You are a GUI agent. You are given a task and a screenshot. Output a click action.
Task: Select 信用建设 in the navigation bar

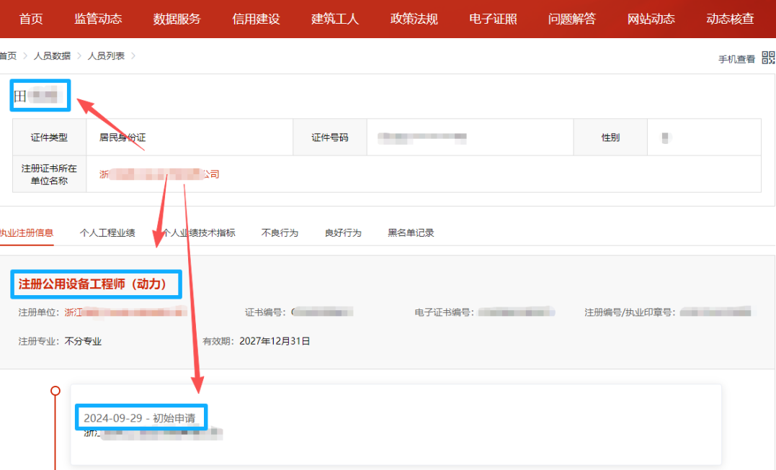pyautogui.click(x=256, y=19)
